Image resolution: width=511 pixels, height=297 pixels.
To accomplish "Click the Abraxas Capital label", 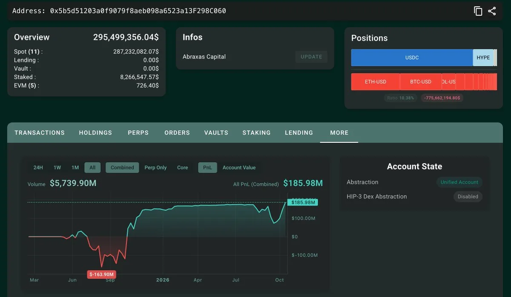I will pyautogui.click(x=204, y=57).
